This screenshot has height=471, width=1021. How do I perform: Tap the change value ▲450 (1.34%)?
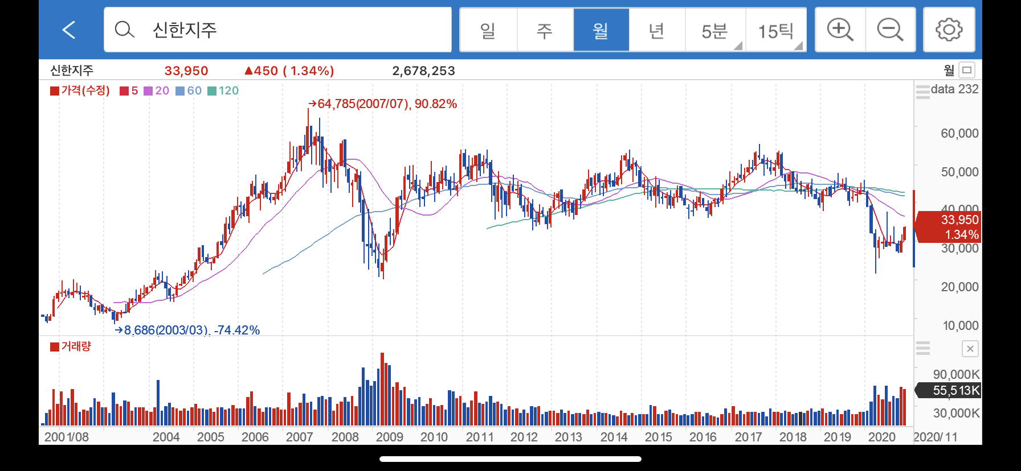[x=289, y=71]
